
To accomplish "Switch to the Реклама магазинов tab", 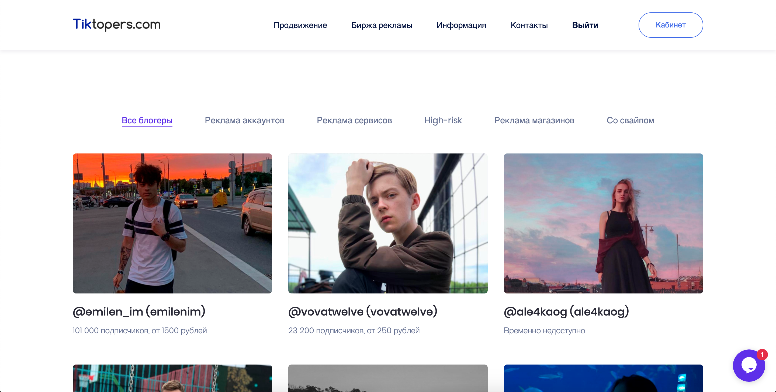I will [534, 120].
